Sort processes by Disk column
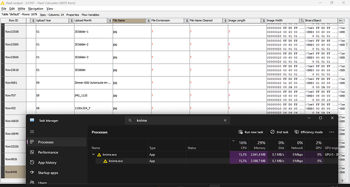The height and width of the screenshot is (187, 350). (x=276, y=145)
